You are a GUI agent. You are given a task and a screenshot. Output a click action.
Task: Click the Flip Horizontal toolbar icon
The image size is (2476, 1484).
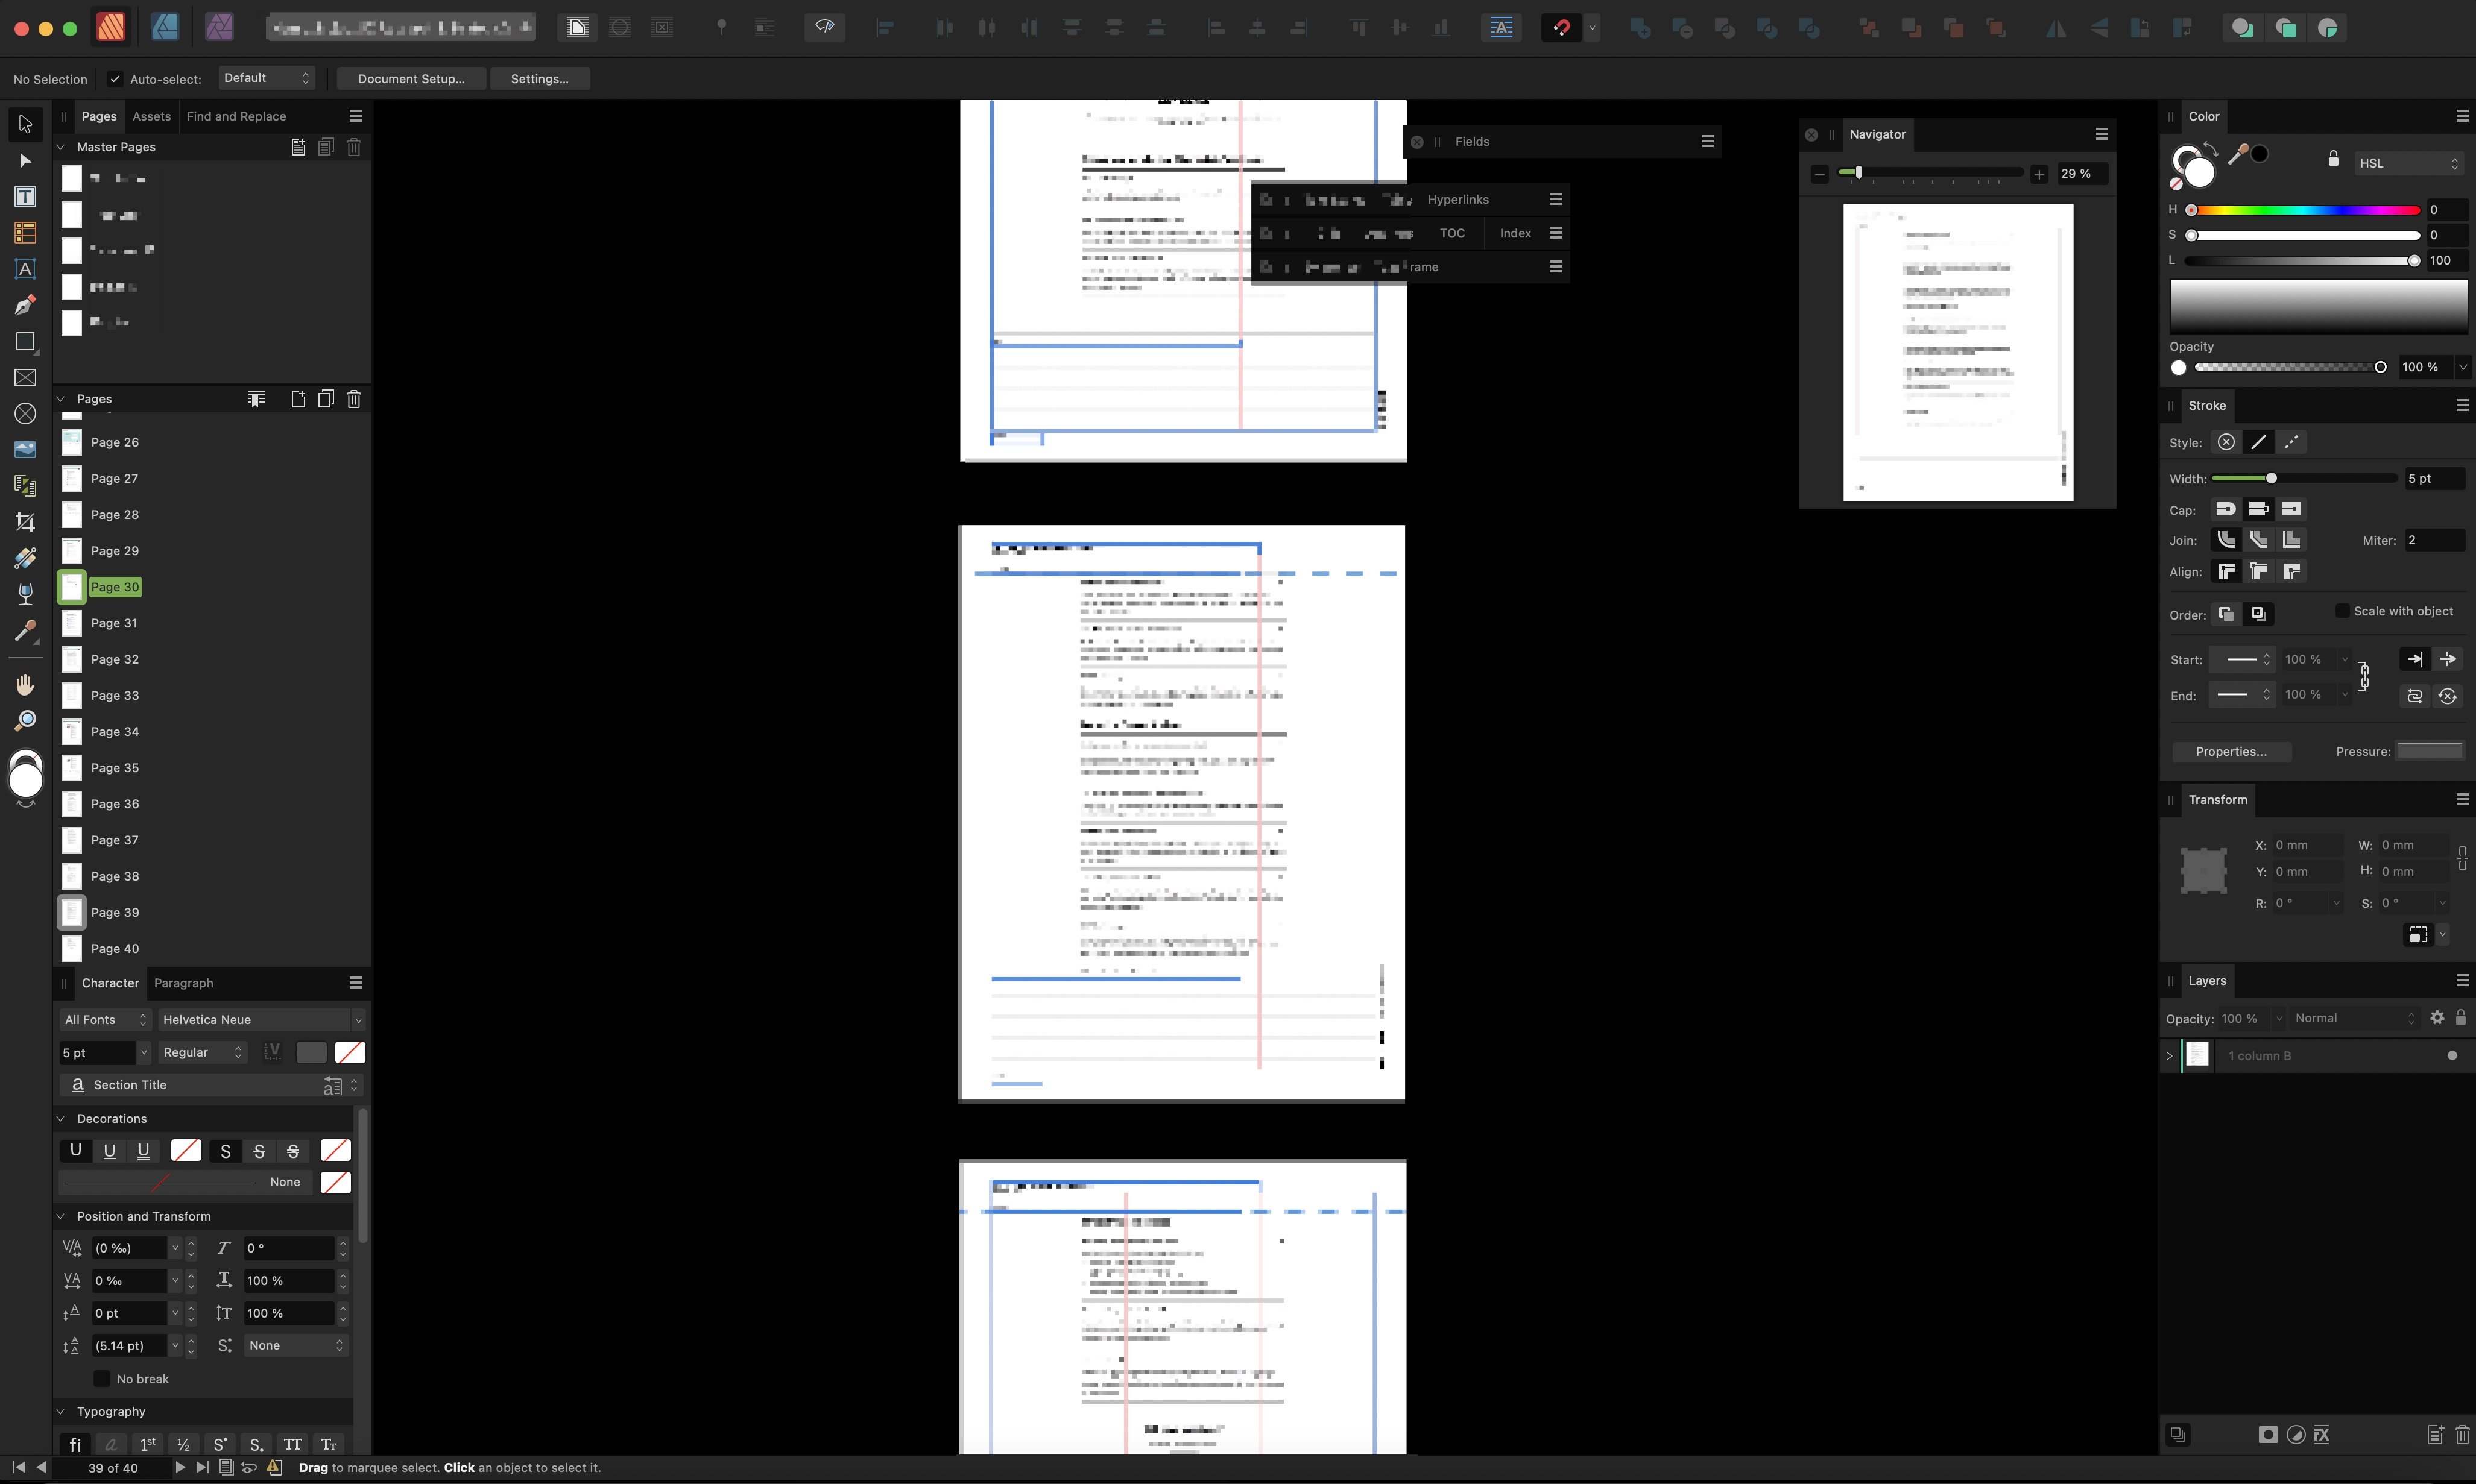(x=2055, y=28)
